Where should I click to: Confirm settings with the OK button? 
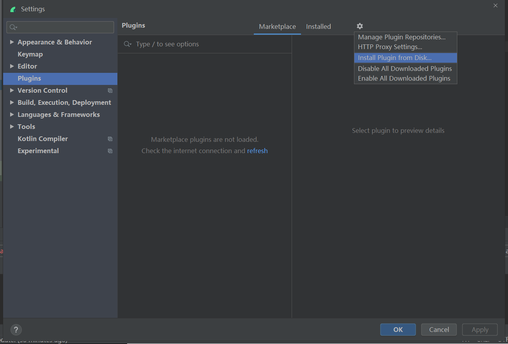coord(398,329)
